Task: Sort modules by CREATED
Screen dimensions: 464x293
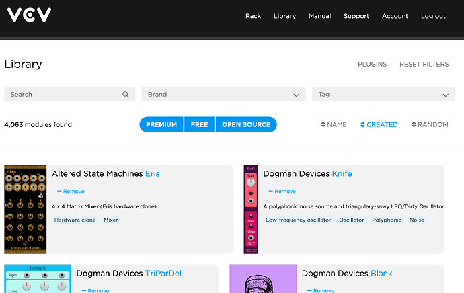Action: pos(379,124)
